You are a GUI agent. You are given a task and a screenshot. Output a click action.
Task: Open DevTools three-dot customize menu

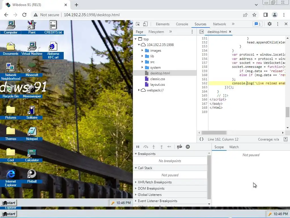pos(278,24)
